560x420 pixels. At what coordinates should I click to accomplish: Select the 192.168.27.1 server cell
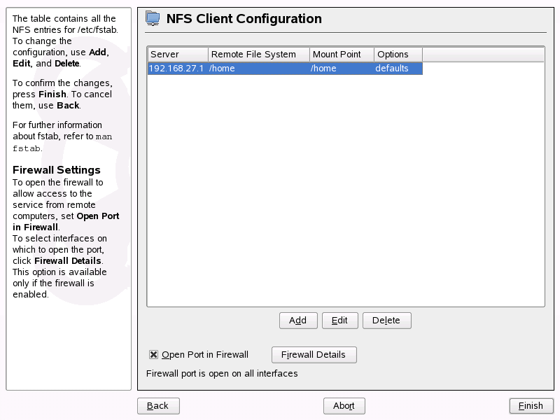tap(176, 68)
